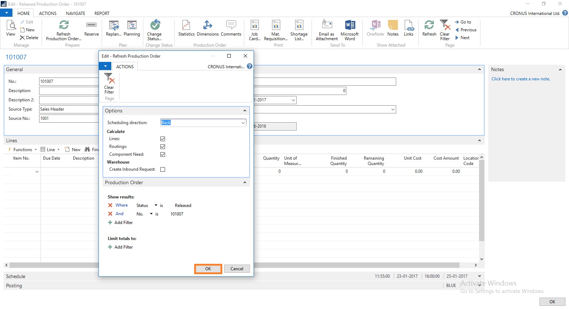Open Dimensions from the ribbon
The height and width of the screenshot is (309, 569).
(x=208, y=28)
